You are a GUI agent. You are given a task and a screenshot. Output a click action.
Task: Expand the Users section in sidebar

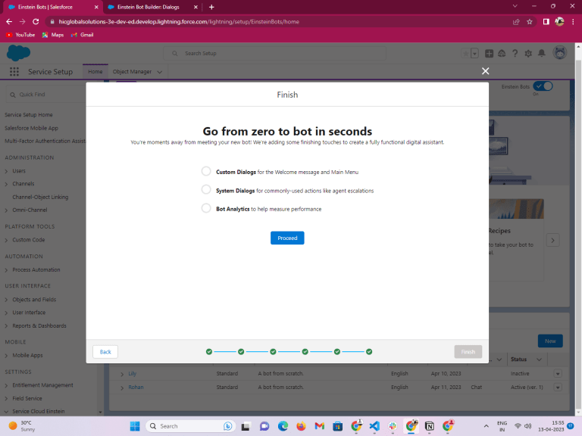[6, 171]
